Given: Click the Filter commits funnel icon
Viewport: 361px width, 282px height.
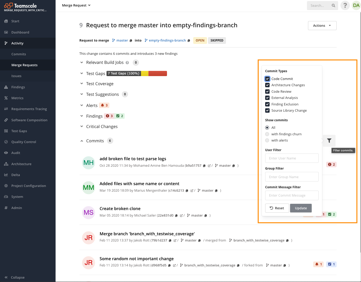Looking at the screenshot, I should click(329, 140).
